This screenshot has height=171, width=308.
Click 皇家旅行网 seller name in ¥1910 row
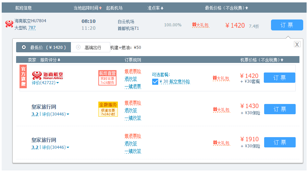[44, 140]
